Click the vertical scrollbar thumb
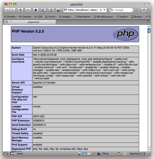Viewport: 154px width, 159px height. (x=149, y=31)
